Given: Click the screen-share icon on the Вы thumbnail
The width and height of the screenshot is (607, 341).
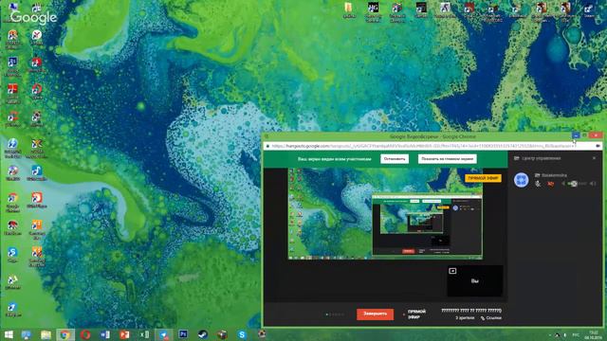Looking at the screenshot, I should pyautogui.click(x=452, y=271).
